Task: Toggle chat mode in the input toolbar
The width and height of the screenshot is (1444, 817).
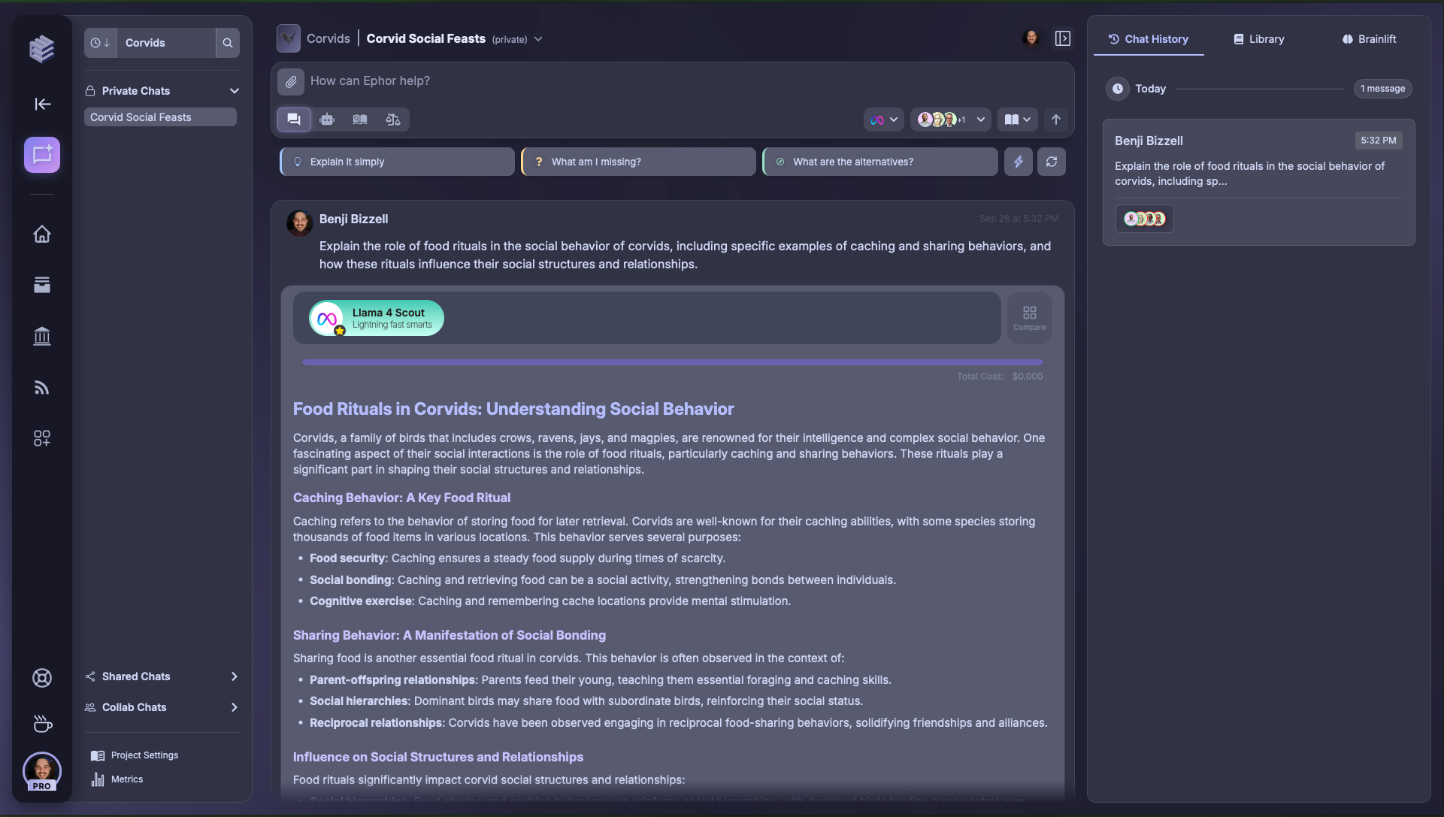Action: [293, 119]
